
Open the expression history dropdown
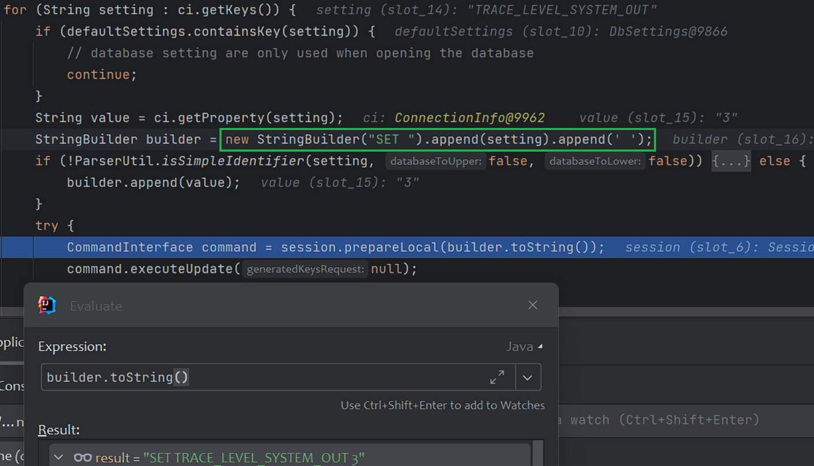click(x=527, y=378)
